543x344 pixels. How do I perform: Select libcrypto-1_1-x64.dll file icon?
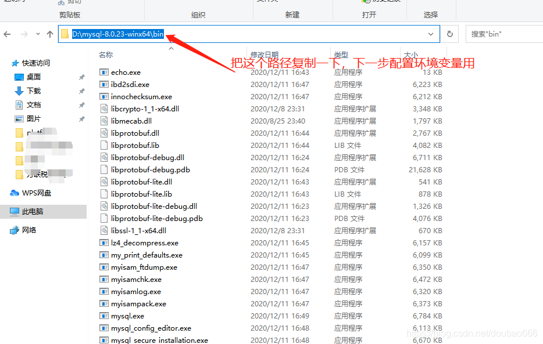click(104, 109)
